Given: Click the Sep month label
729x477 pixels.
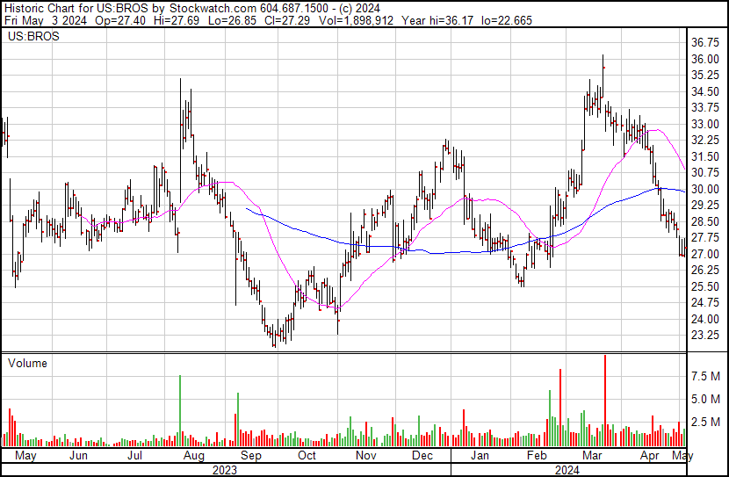Looking at the screenshot, I should pos(251,456).
